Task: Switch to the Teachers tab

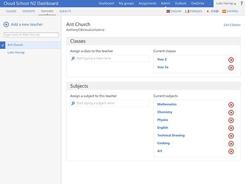Action: point(47,11)
